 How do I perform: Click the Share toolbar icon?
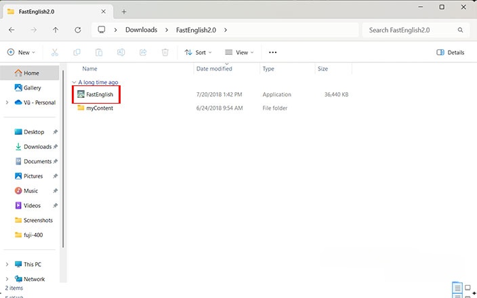(x=143, y=52)
